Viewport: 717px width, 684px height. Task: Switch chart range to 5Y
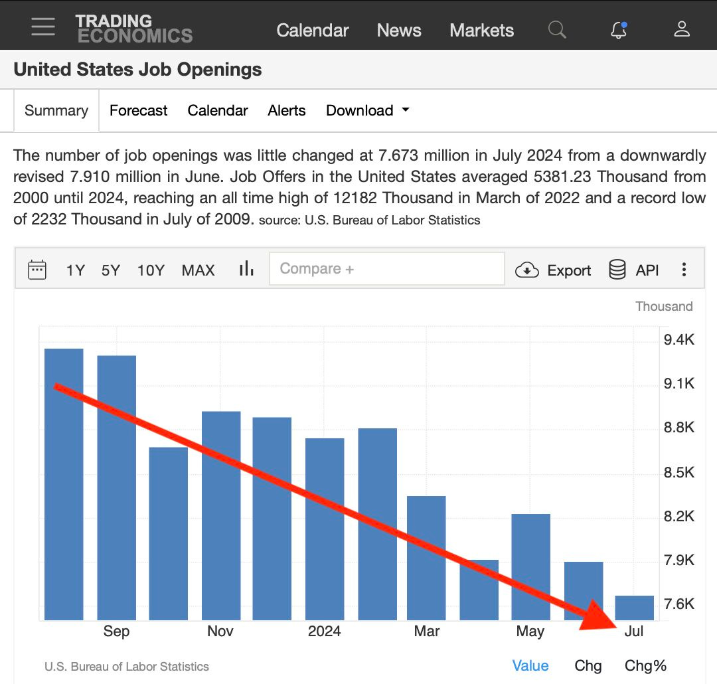[111, 270]
